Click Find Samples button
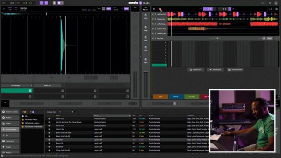This screenshot has height=158, width=281. pos(16,86)
